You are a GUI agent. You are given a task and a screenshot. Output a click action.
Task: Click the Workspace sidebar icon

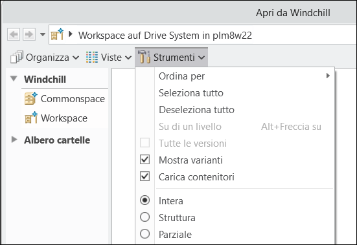pos(30,118)
